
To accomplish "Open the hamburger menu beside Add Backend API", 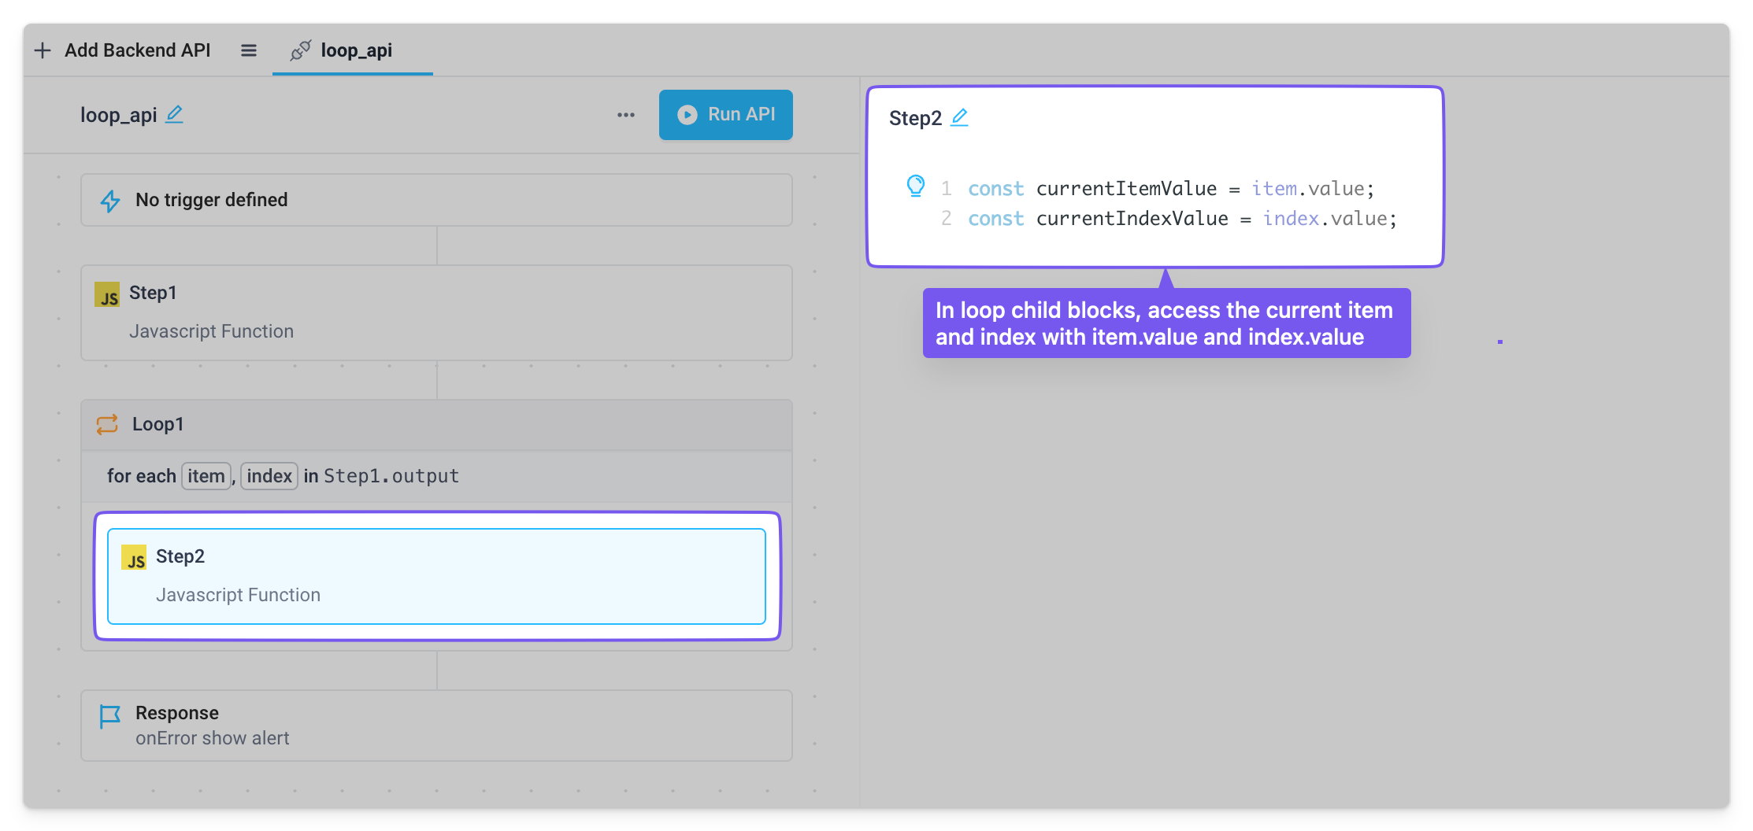I will click(x=249, y=50).
